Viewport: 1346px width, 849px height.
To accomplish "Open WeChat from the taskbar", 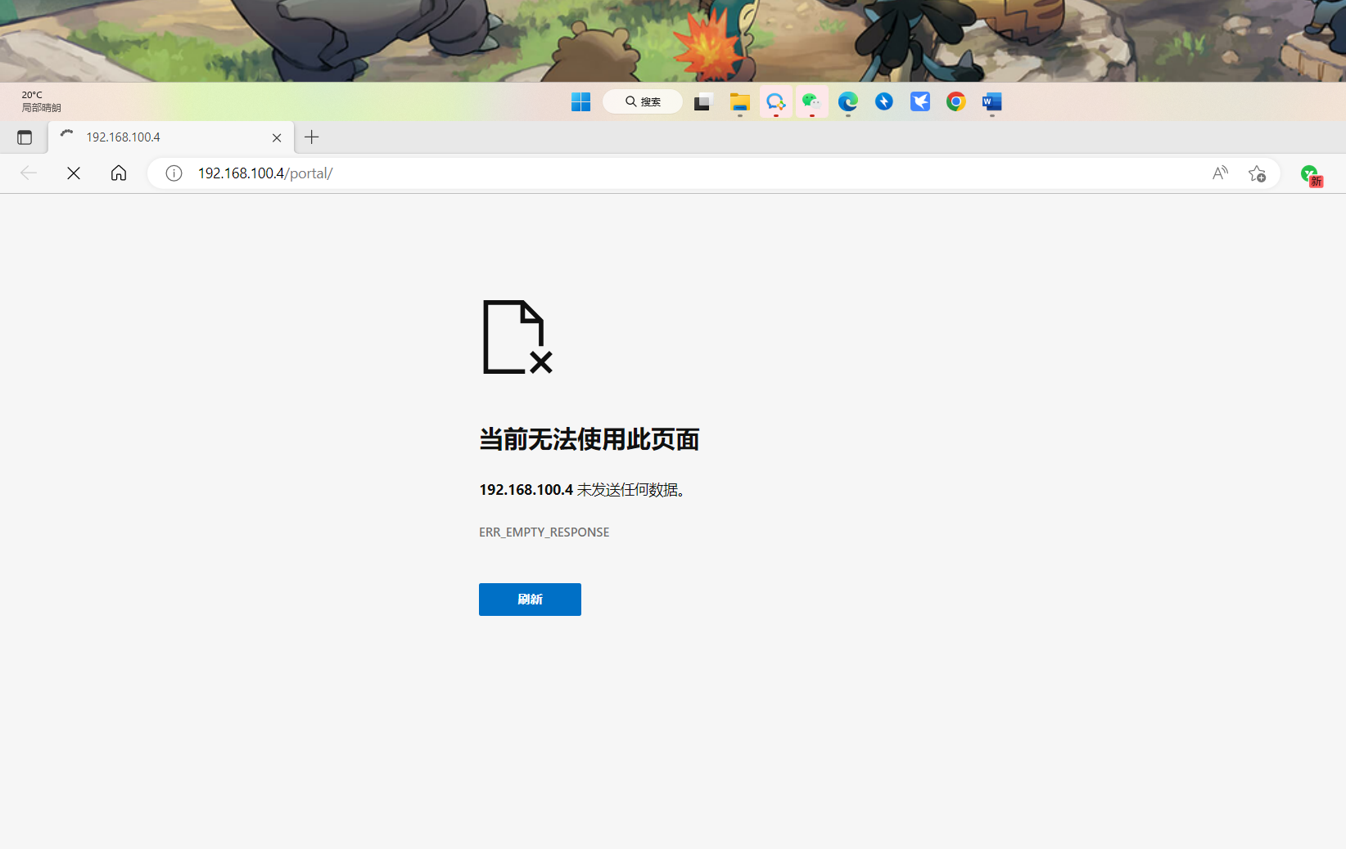I will 811,101.
